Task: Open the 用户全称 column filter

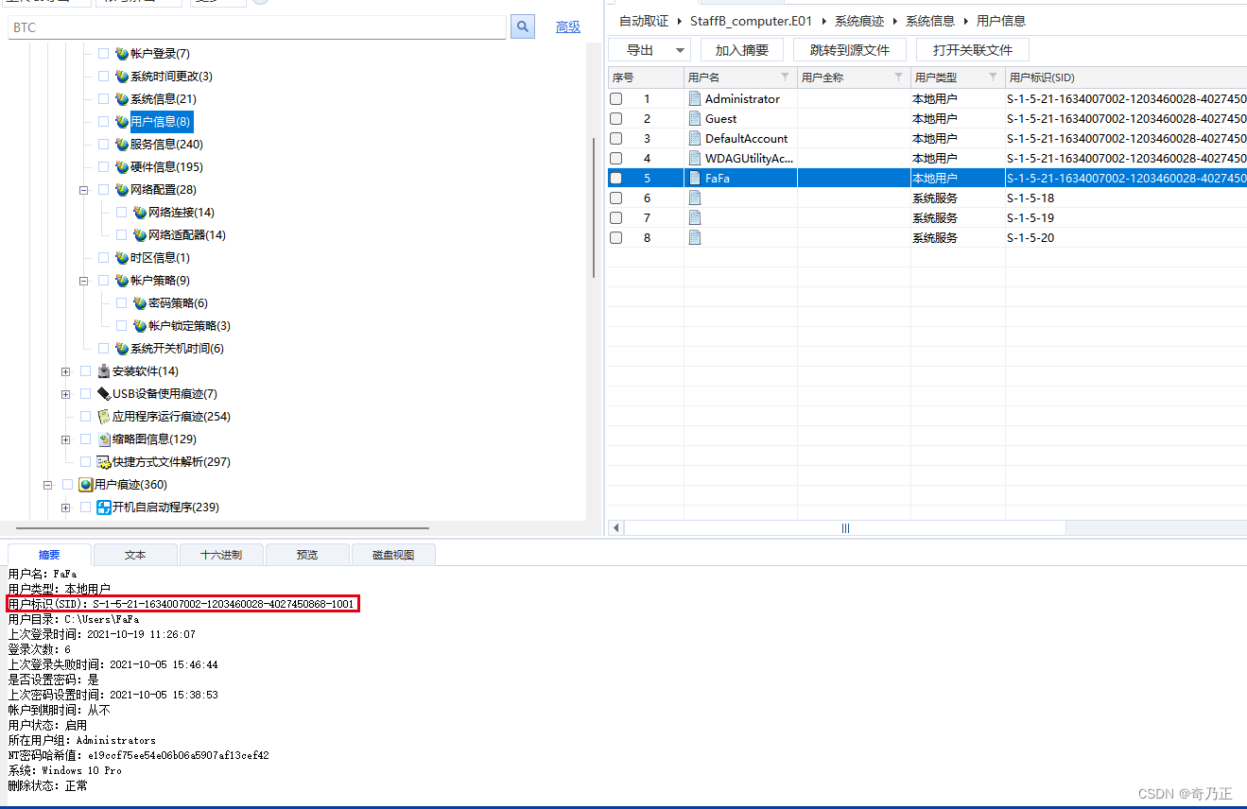Action: tap(898, 77)
